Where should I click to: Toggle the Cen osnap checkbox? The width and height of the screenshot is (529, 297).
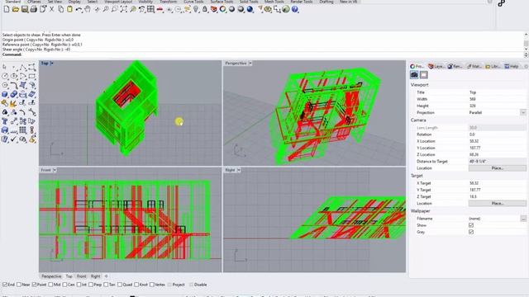[64, 285]
